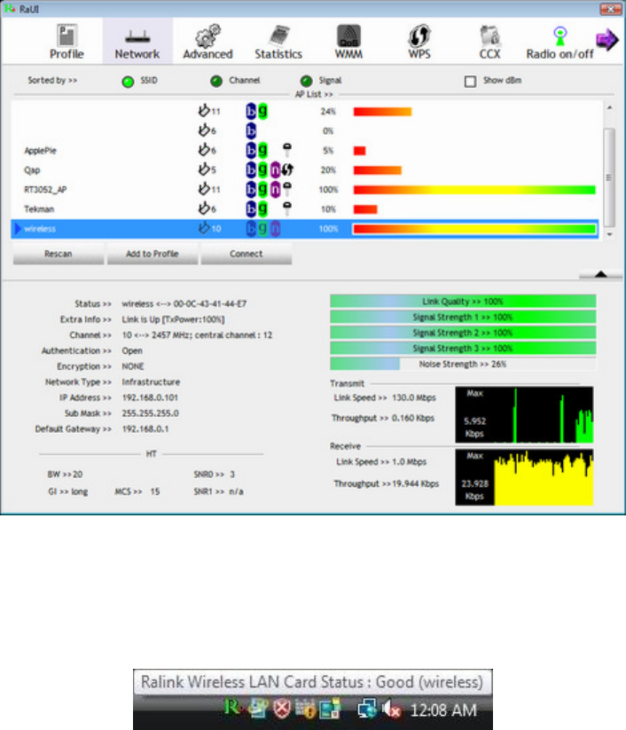
Task: Click the green g-mode icon on Tekman row
Action: (262, 208)
